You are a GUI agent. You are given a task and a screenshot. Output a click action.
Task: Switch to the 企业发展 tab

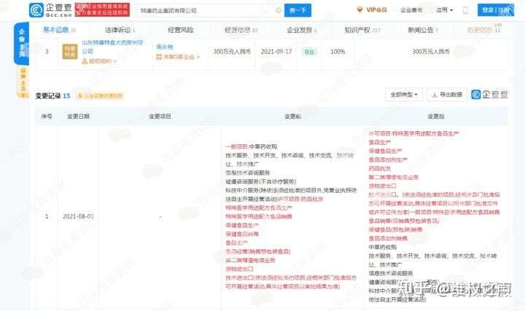pyautogui.click(x=302, y=30)
